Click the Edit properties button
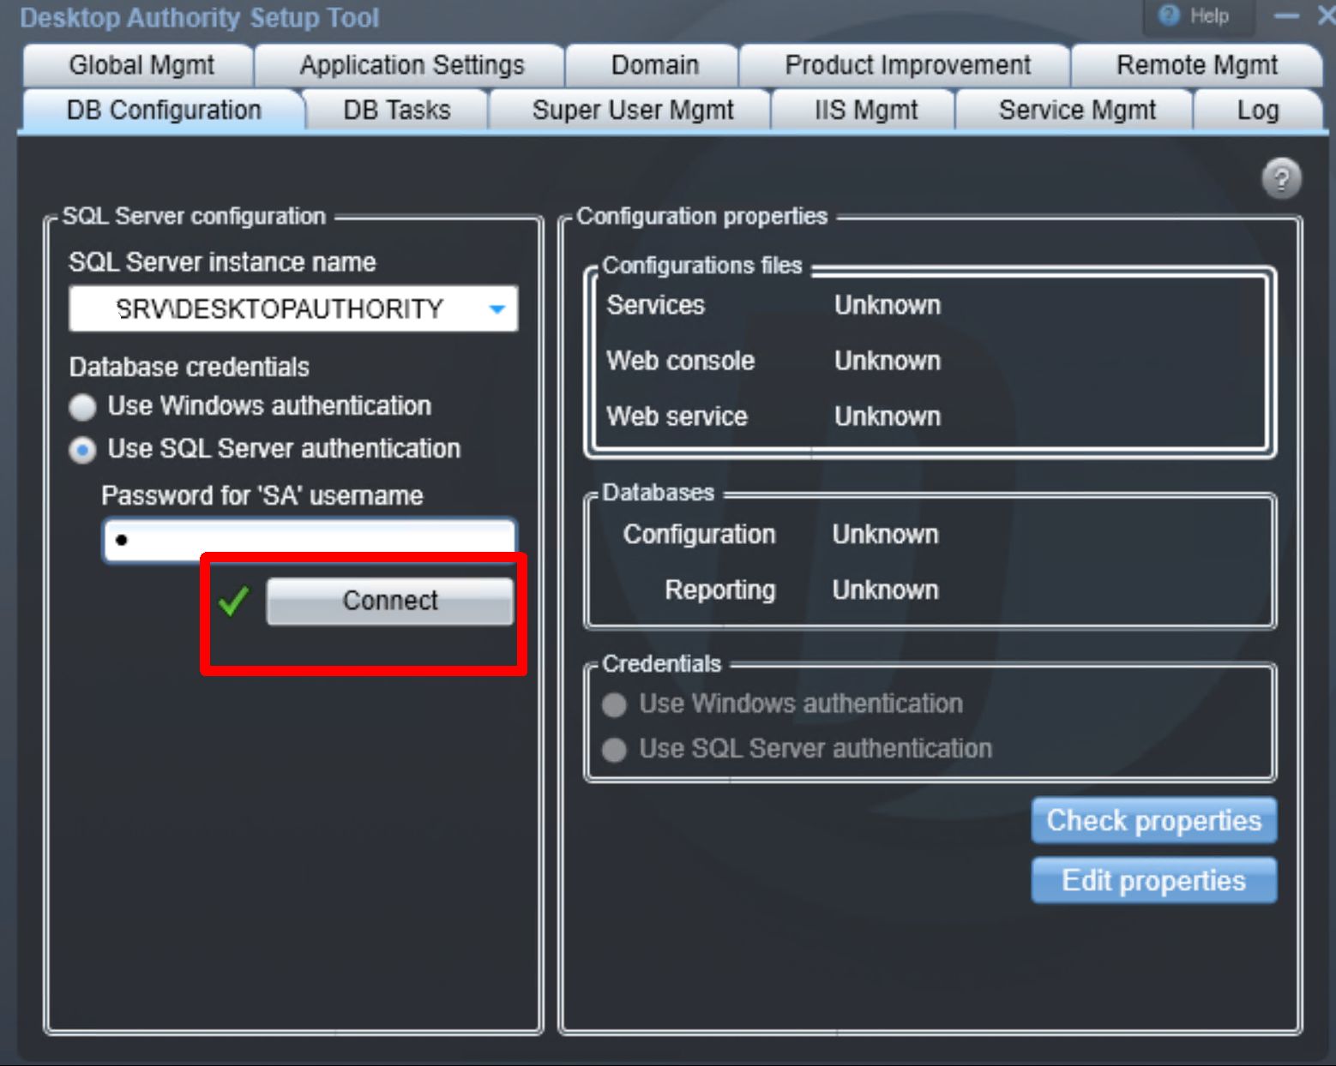This screenshot has height=1066, width=1336. [x=1153, y=880]
